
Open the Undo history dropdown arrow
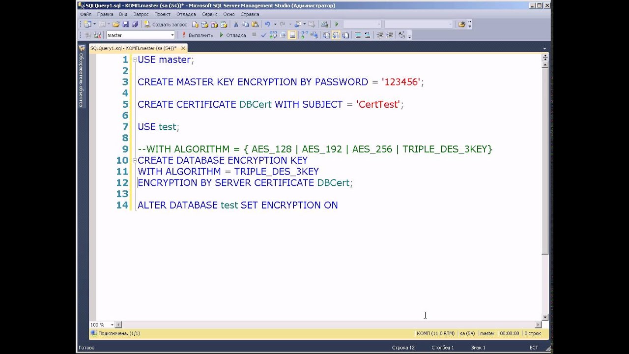(x=275, y=24)
